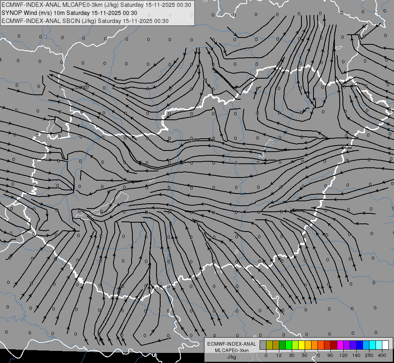The width and height of the screenshot is (394, 363).
Task: Click the brownish mustard legend swatch
Action: pyautogui.click(x=276, y=345)
